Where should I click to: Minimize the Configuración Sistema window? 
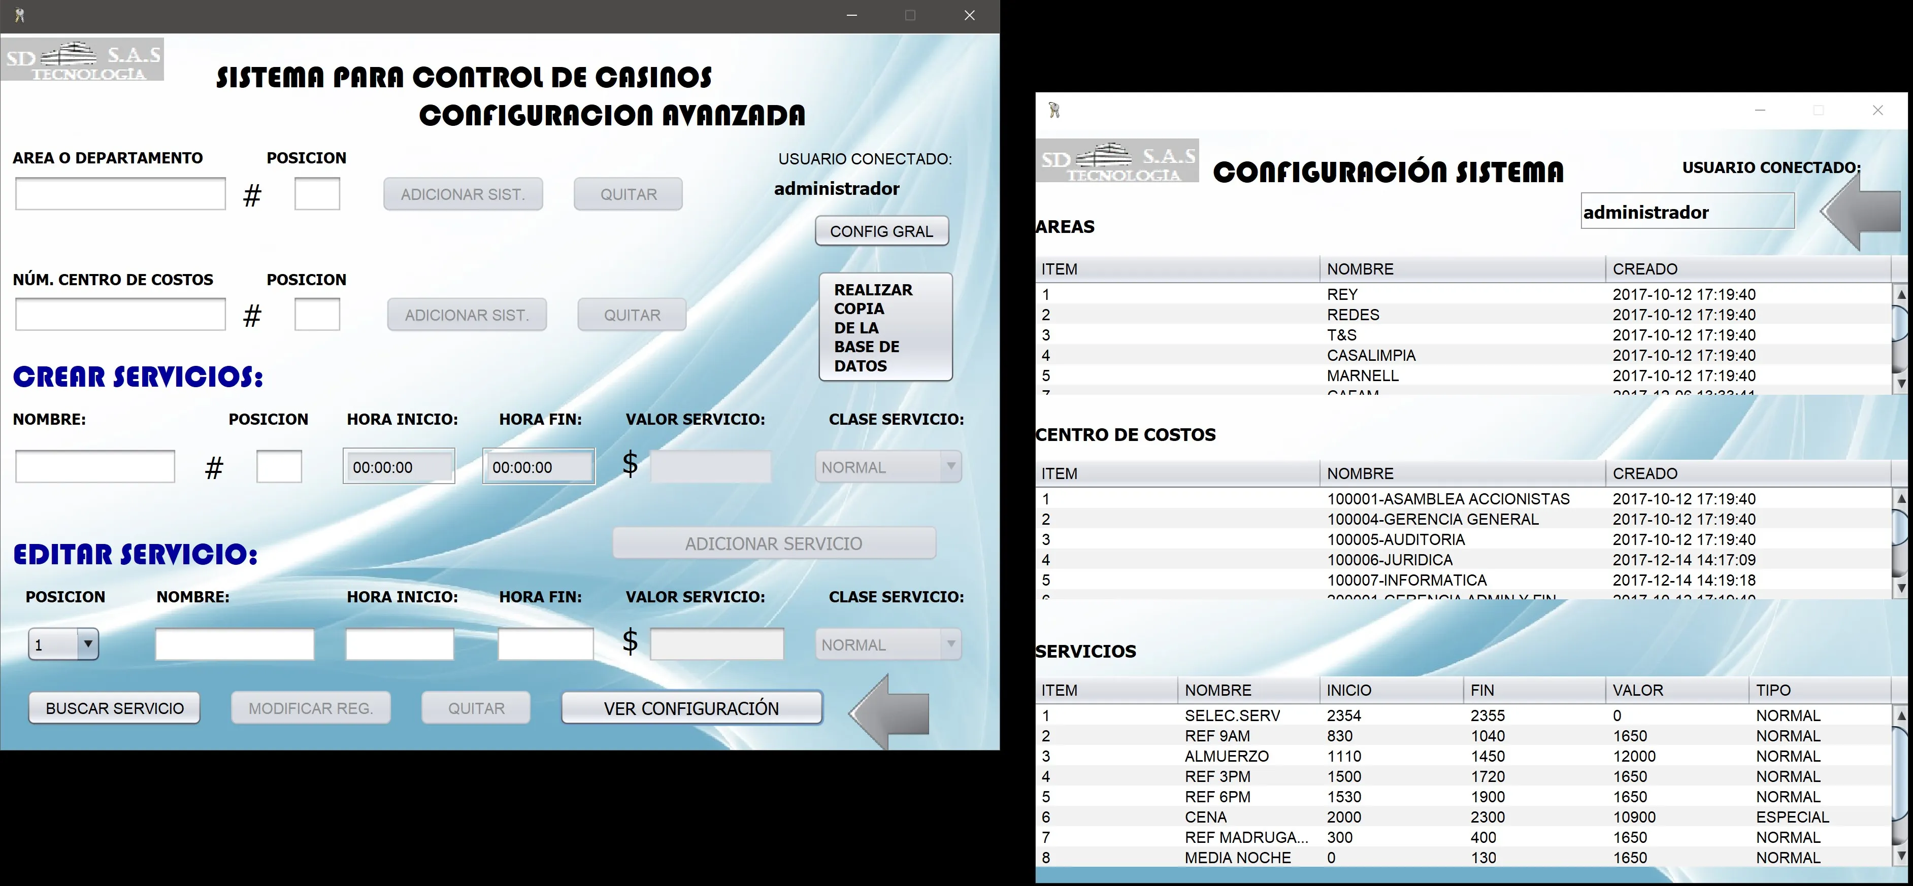point(1760,111)
